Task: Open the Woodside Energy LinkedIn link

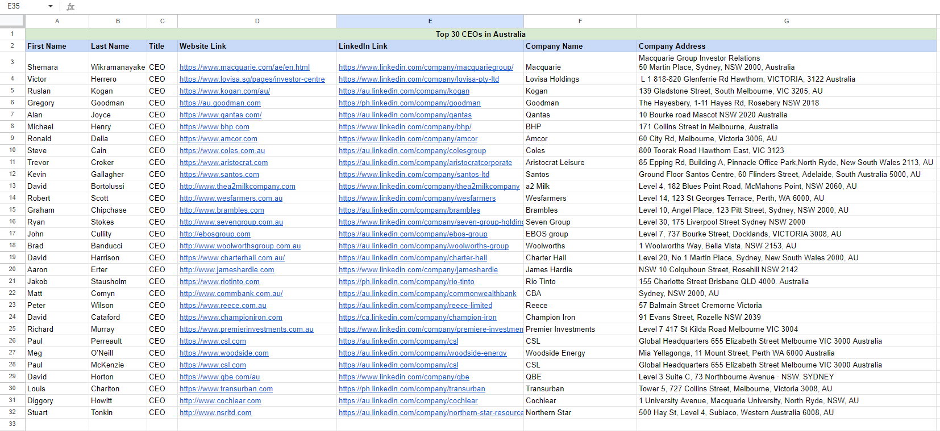Action: 422,353
